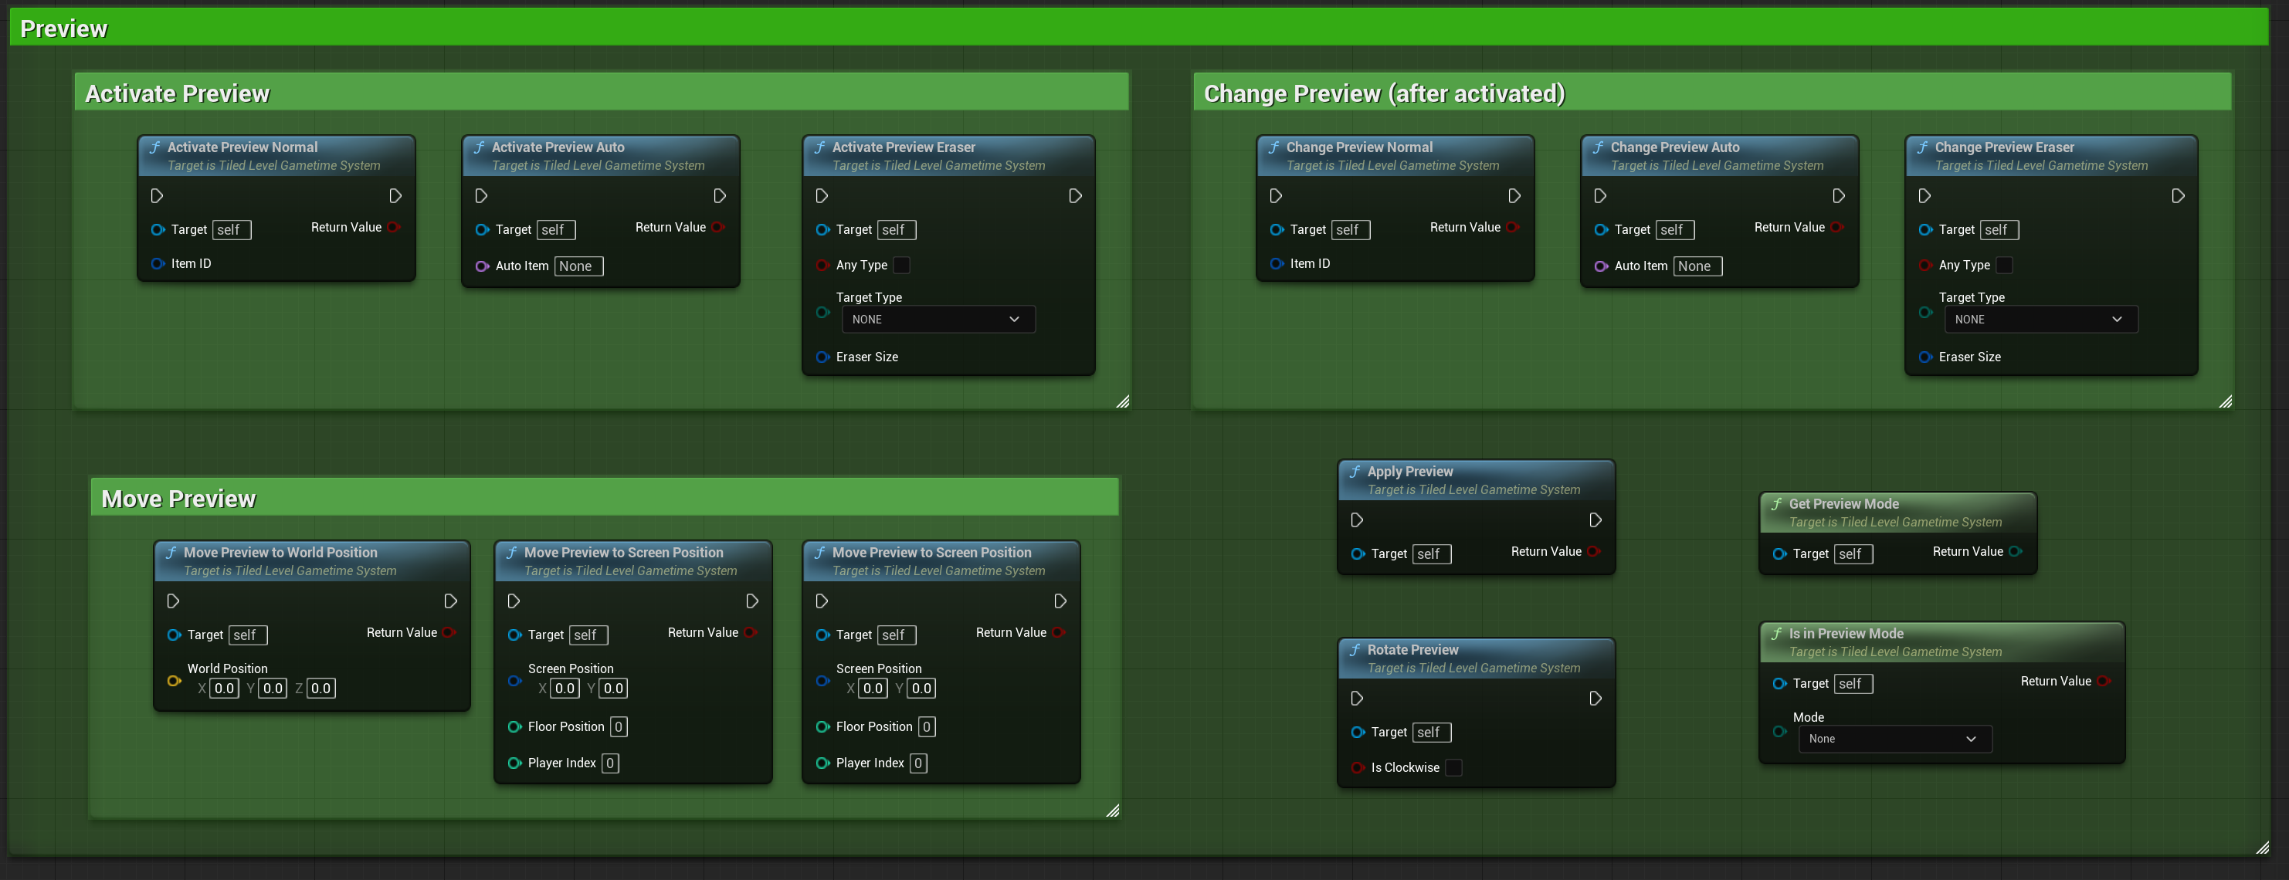Enable Any Type on Activate Preview Eraser
The width and height of the screenshot is (2289, 880).
coord(901,265)
